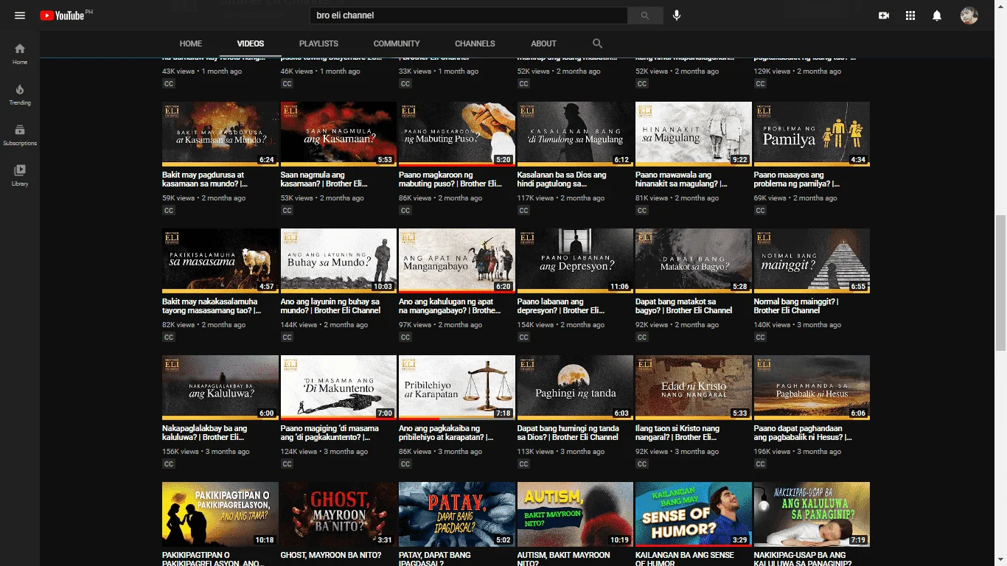Screen dimensions: 1007x566
Task: Switch to the HOME channel tab
Action: click(191, 43)
